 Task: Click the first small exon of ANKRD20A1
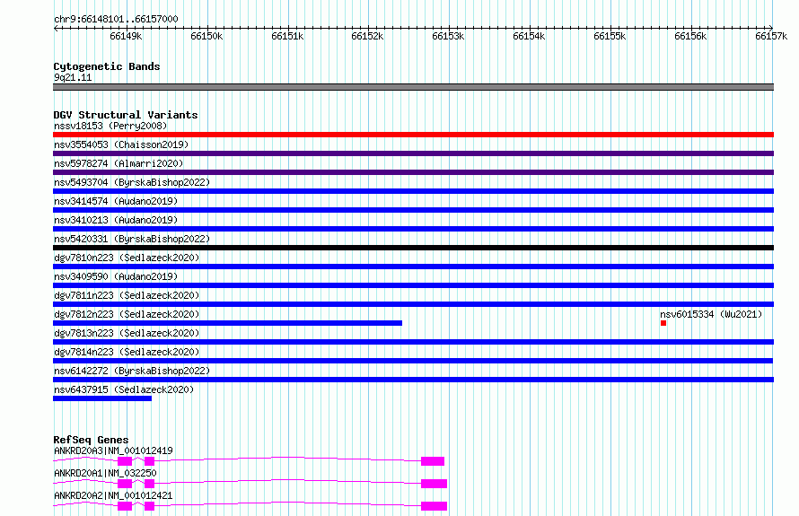click(125, 484)
